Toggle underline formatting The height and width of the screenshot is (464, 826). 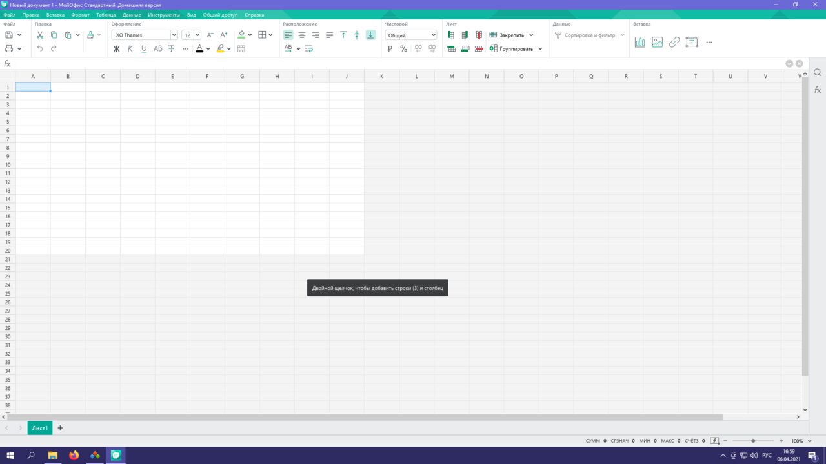(x=143, y=48)
